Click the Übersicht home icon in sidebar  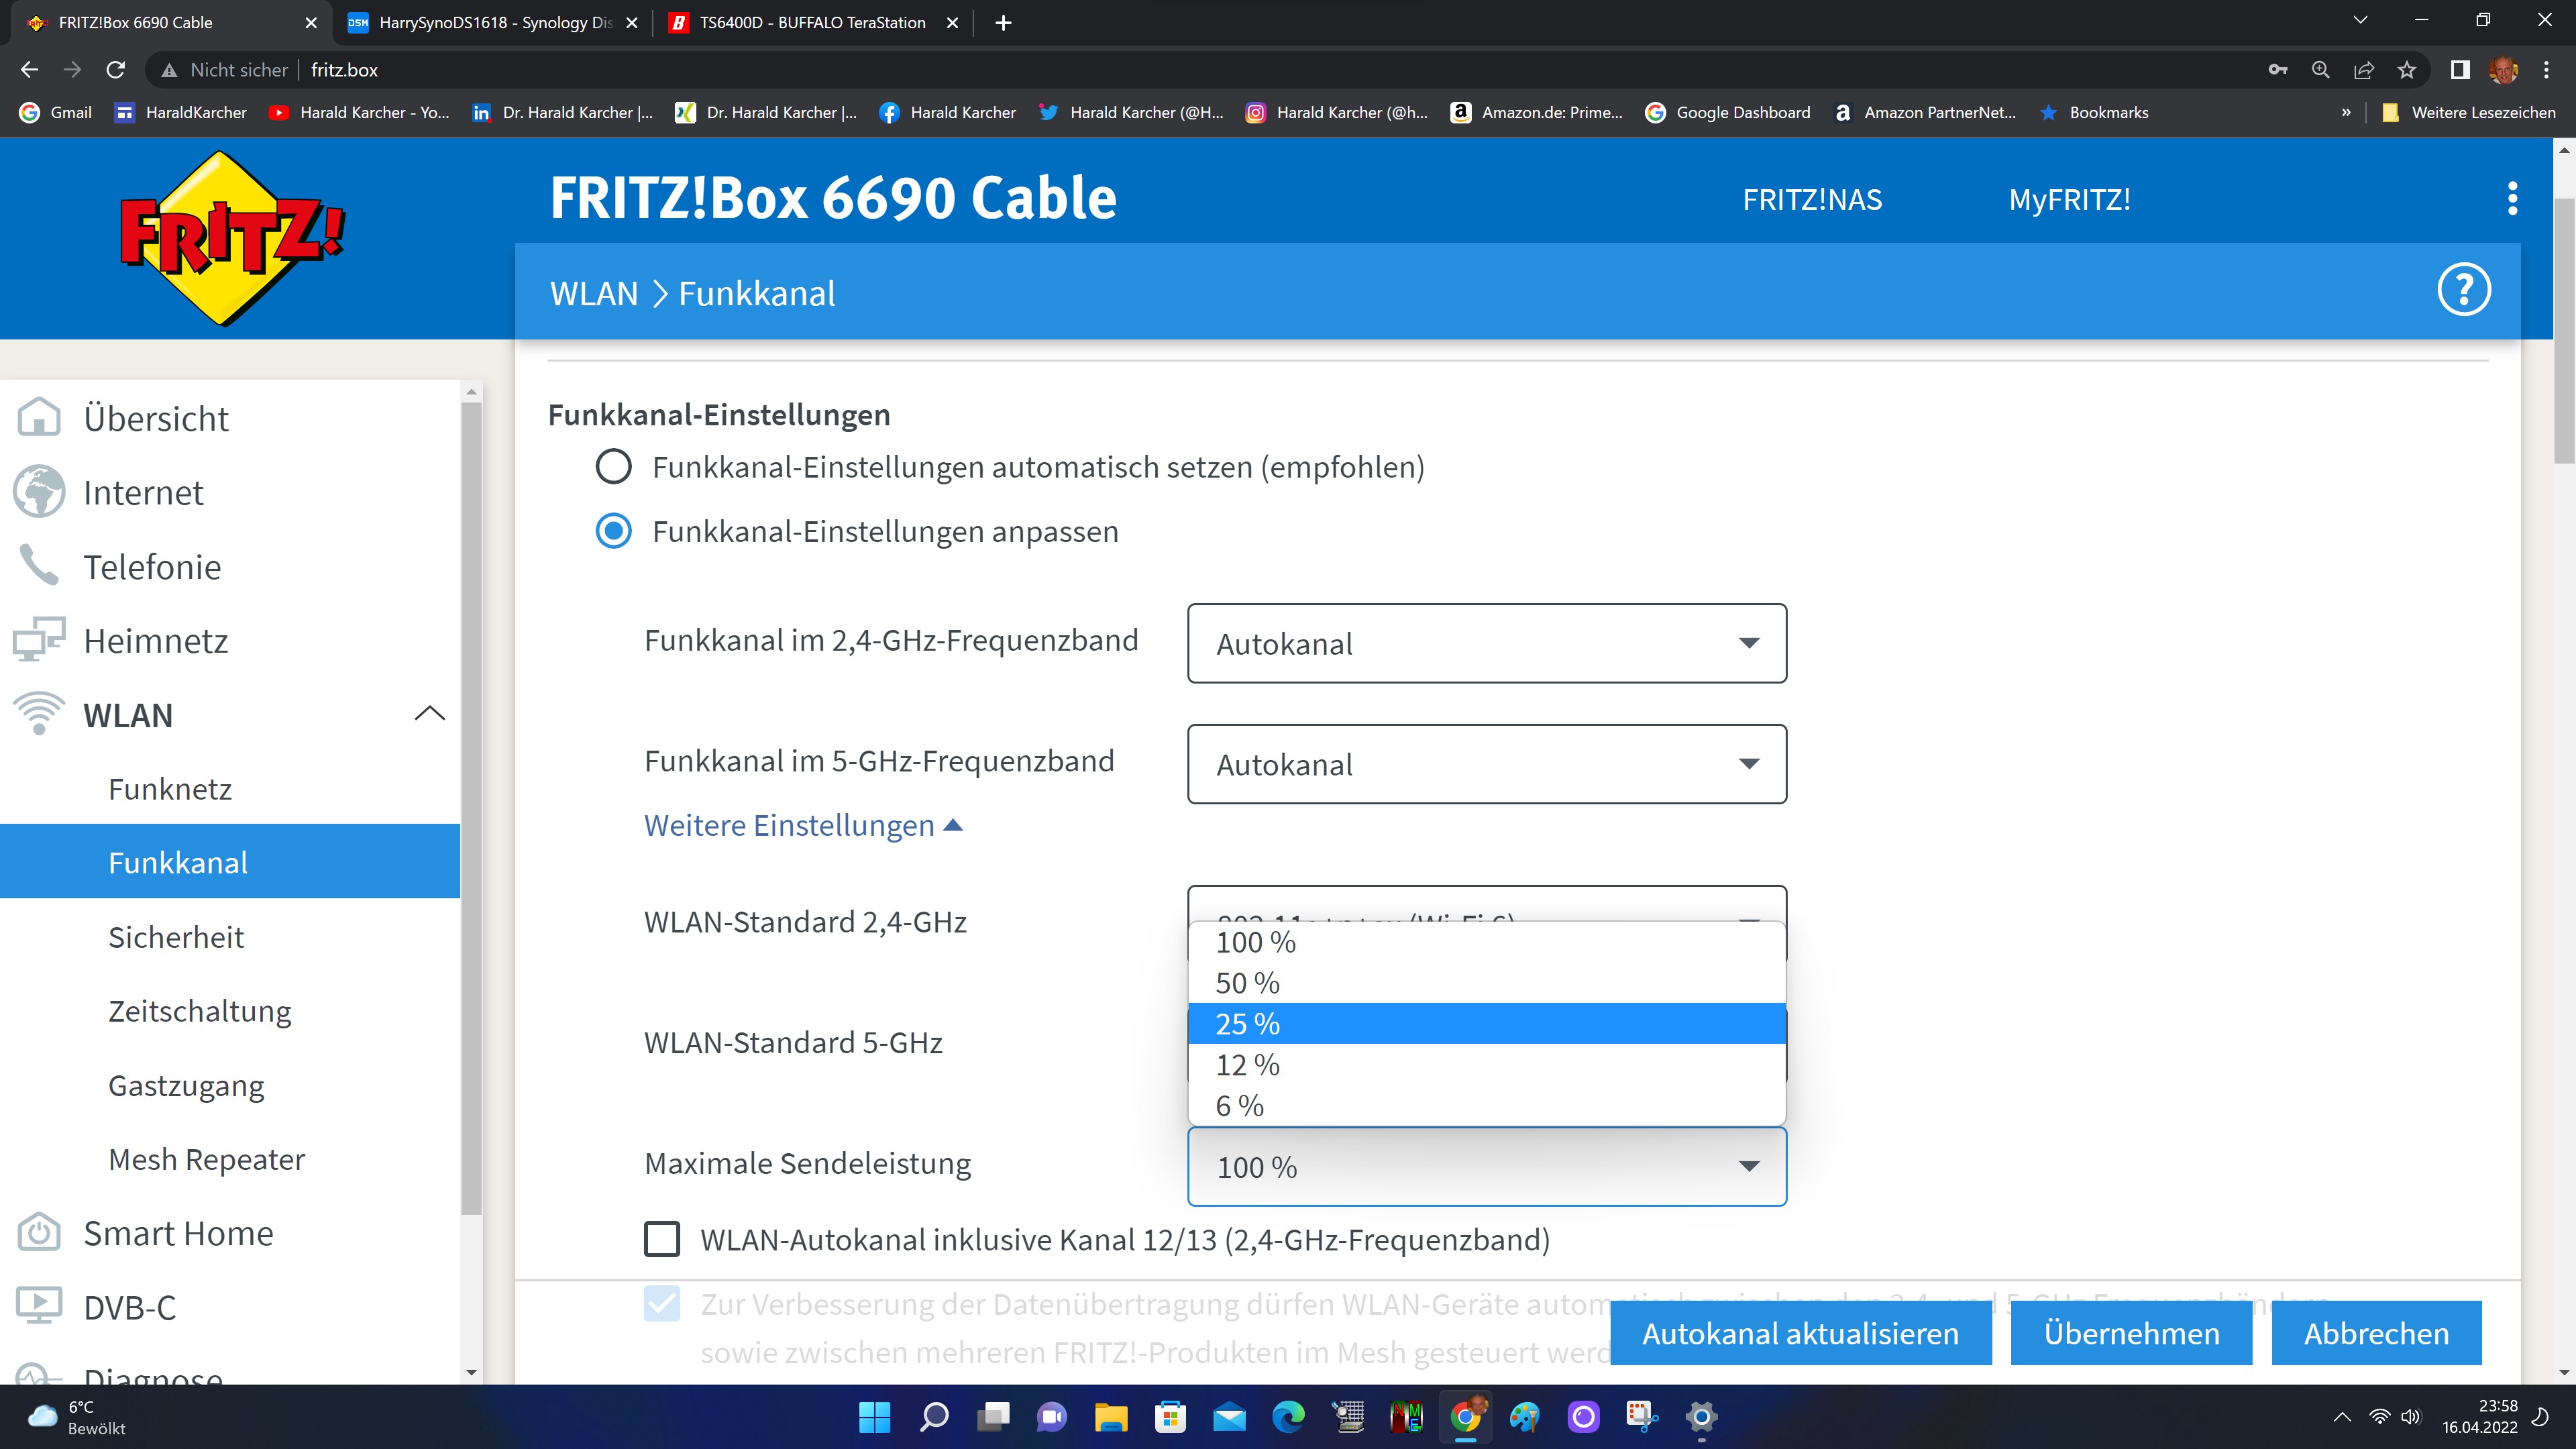coord(39,418)
